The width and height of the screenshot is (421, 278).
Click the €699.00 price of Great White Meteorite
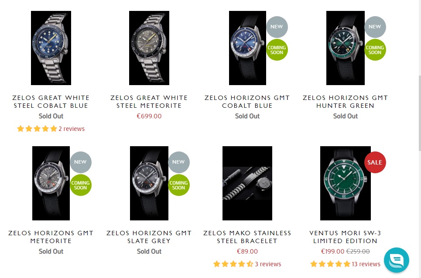[149, 116]
